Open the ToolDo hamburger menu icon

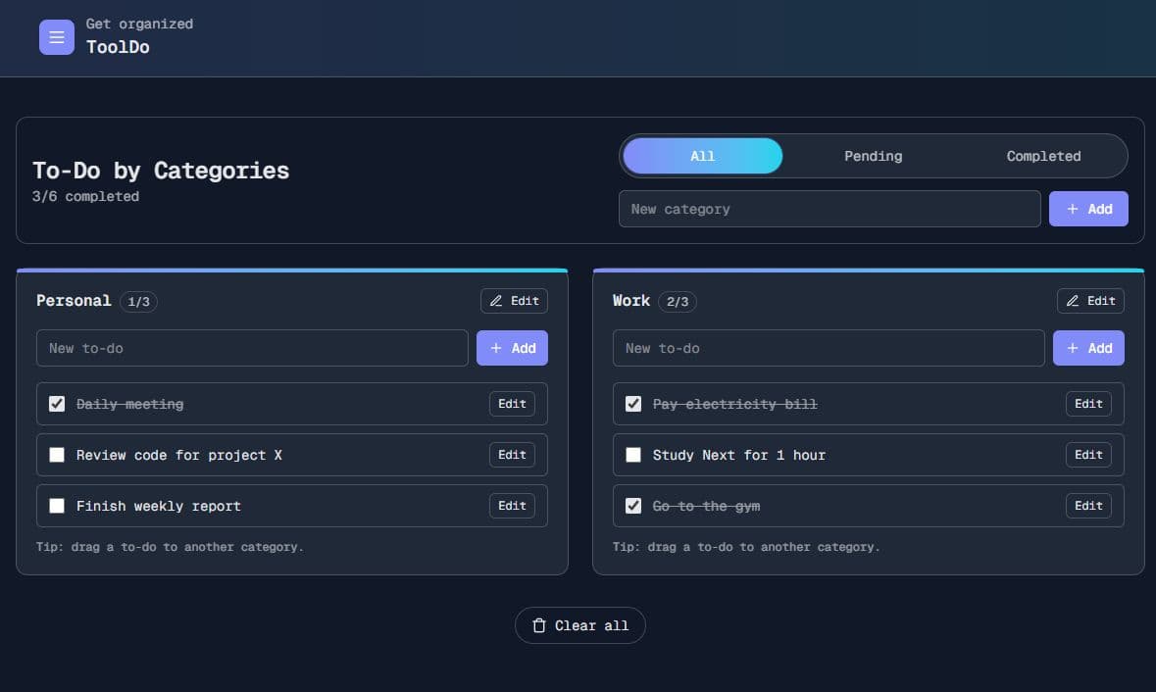tap(57, 37)
